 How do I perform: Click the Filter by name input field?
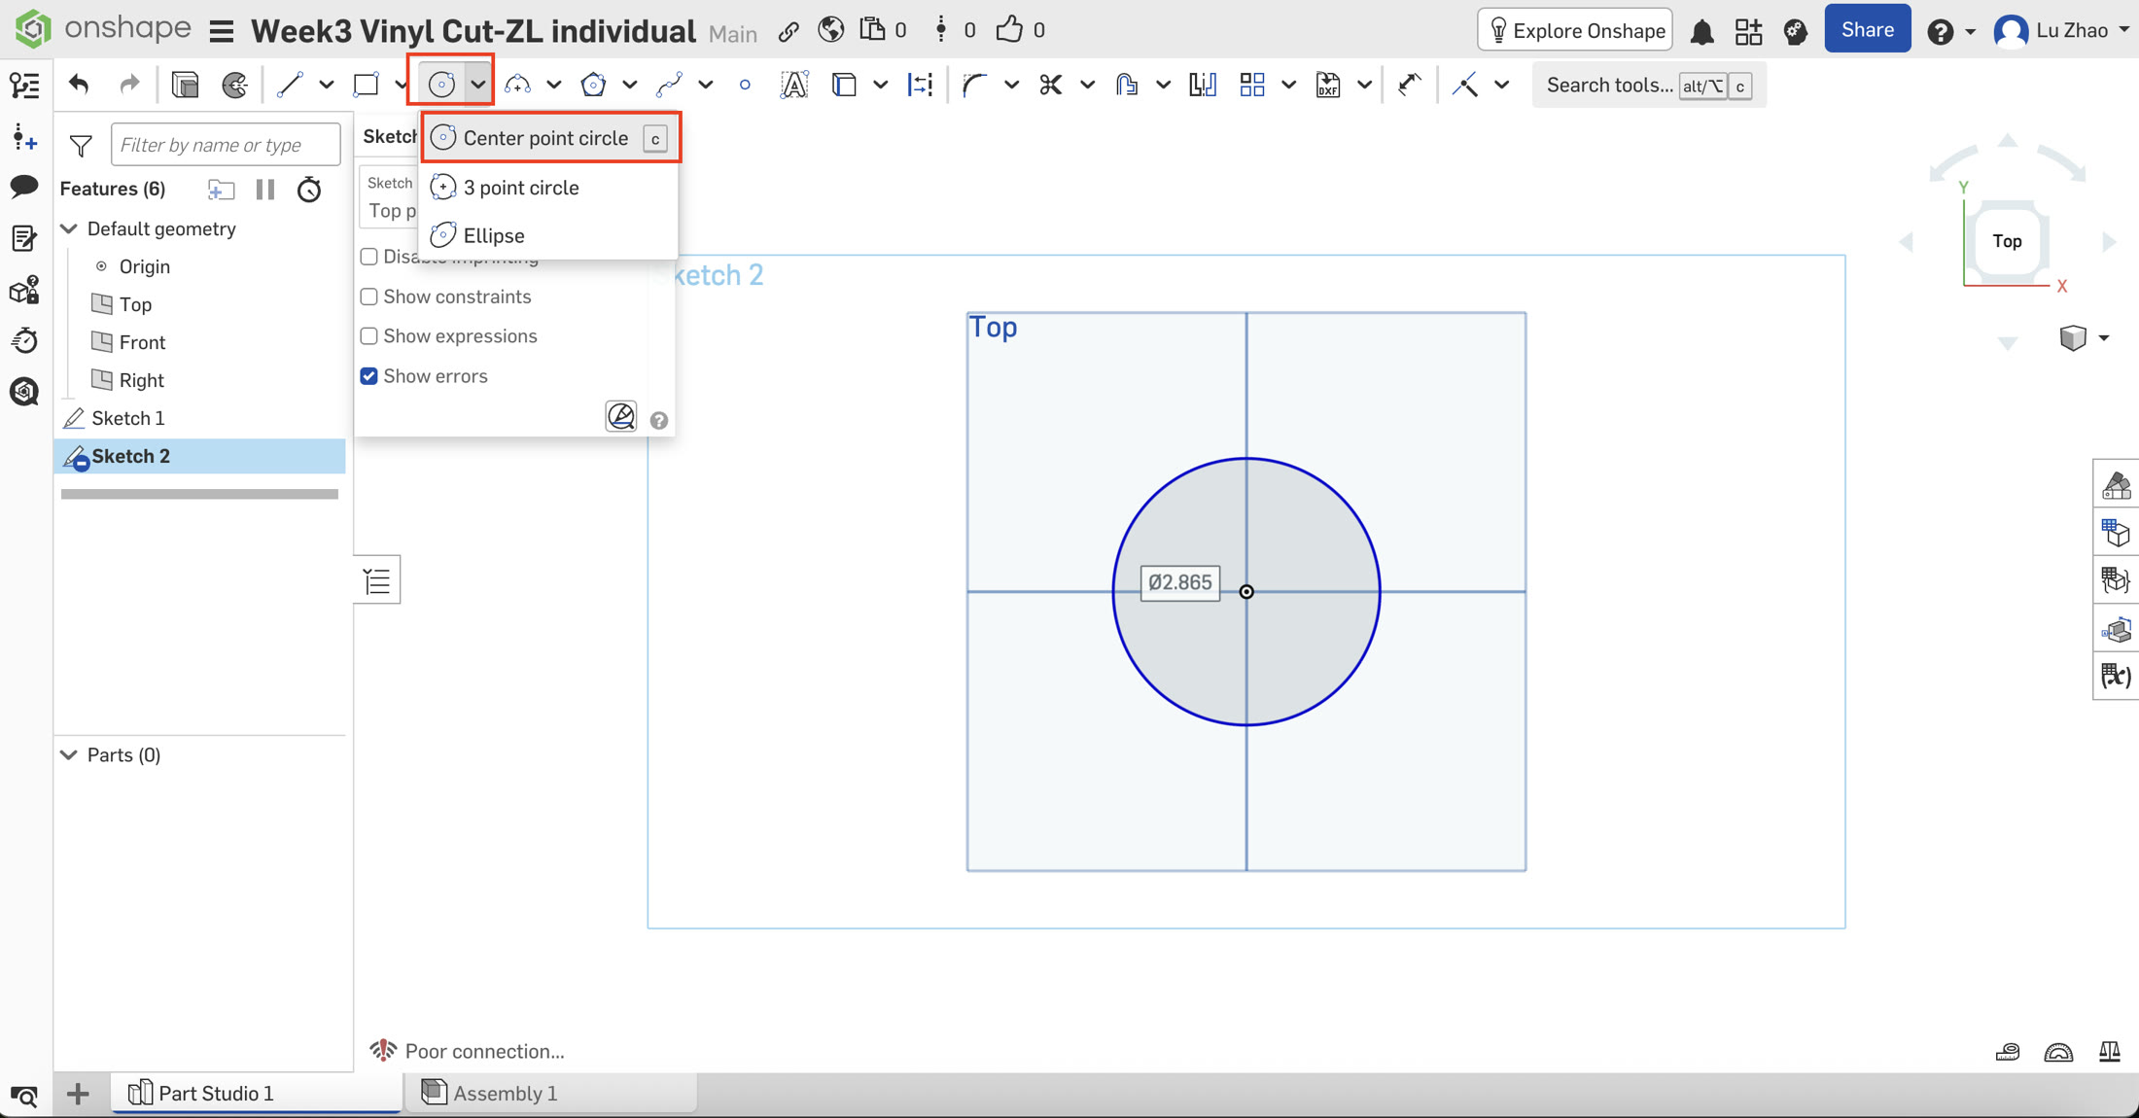226,145
